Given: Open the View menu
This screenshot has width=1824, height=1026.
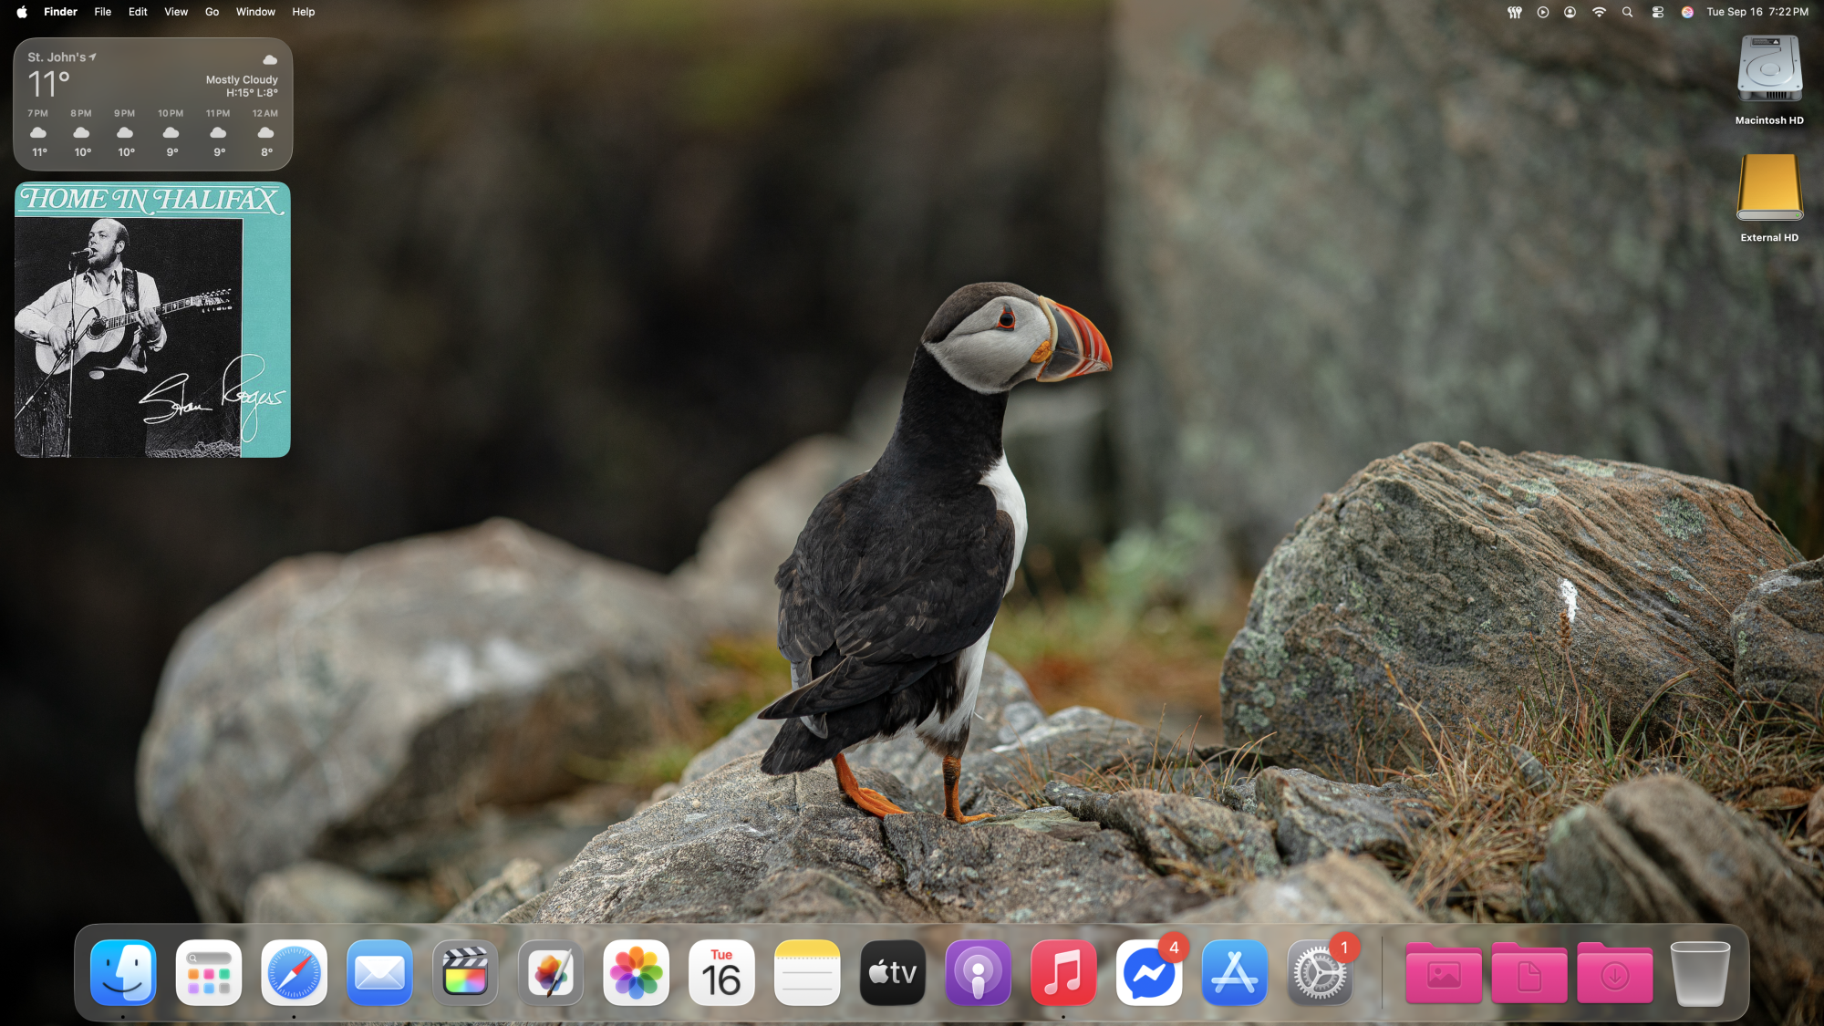Looking at the screenshot, I should pos(176,12).
